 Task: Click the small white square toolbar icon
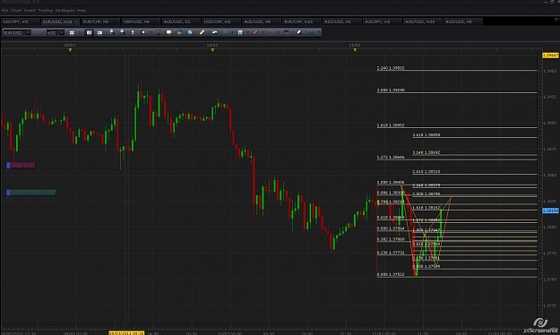pos(142,32)
